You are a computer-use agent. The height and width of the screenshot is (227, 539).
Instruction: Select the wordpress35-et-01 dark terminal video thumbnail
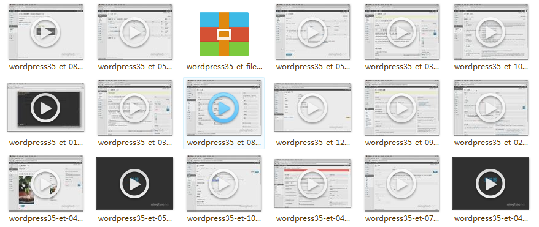(45, 108)
